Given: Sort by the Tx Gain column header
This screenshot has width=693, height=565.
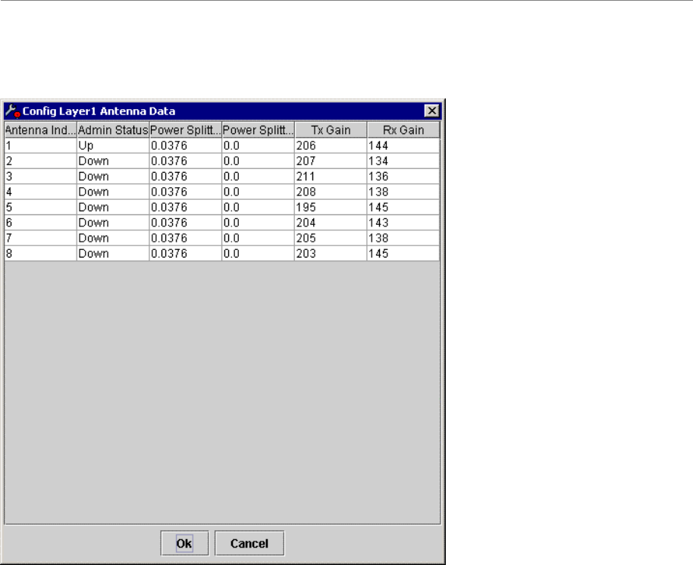Looking at the screenshot, I should [331, 130].
